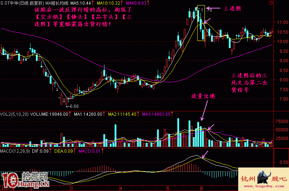The width and height of the screenshot is (289, 191).
Task: Select the MA60:9.83 moving average label
Action: 136,3
